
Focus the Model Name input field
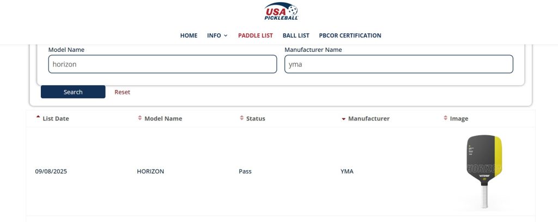[x=162, y=64]
